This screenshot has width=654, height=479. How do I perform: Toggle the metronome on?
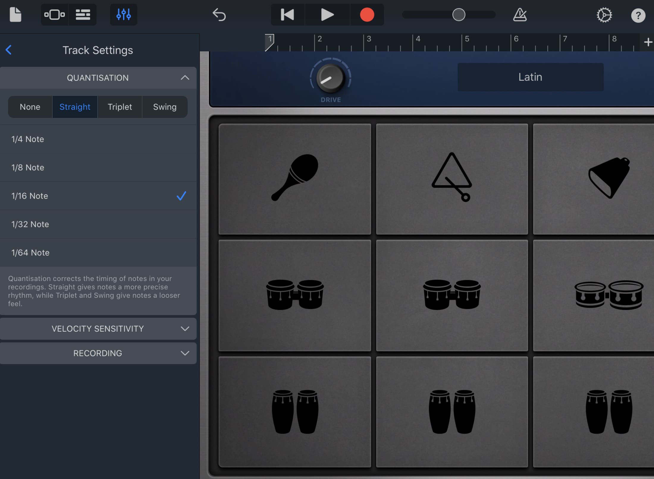520,15
